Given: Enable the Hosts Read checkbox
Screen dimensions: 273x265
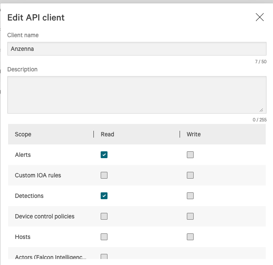Looking at the screenshot, I should click(104, 237).
